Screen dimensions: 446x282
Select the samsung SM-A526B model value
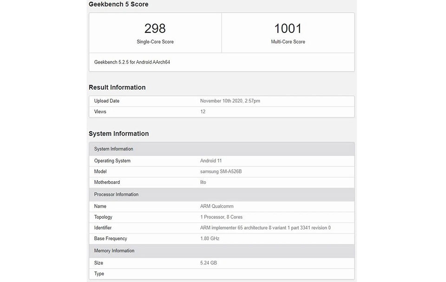coord(221,171)
